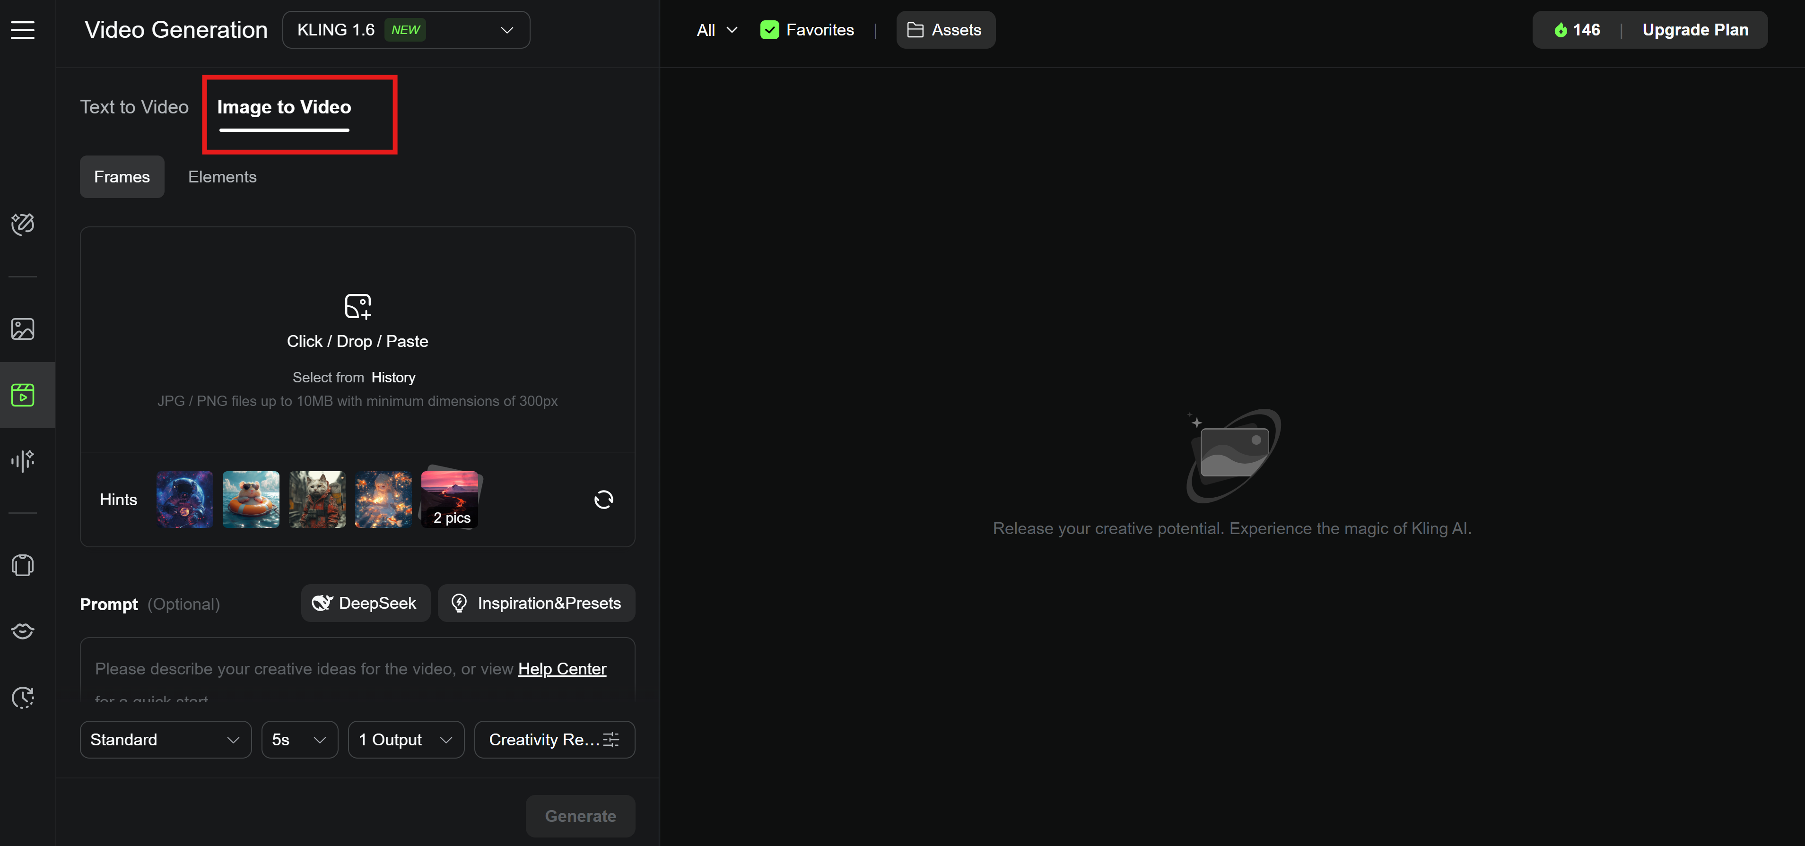Screen dimensions: 1805x846
Task: Open the hamburger menu icon
Action: (x=22, y=30)
